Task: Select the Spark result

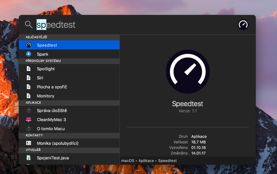Action: click(x=70, y=54)
